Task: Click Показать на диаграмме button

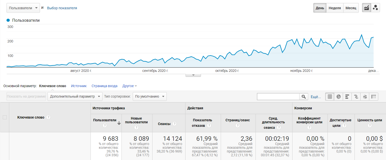Action: pyautogui.click(x=26, y=96)
